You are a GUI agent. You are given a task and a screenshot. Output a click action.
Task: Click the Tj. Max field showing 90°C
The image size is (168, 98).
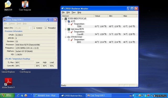(x=25, y=62)
